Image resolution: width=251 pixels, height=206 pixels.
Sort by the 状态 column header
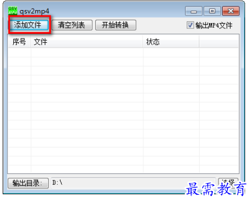pos(171,42)
